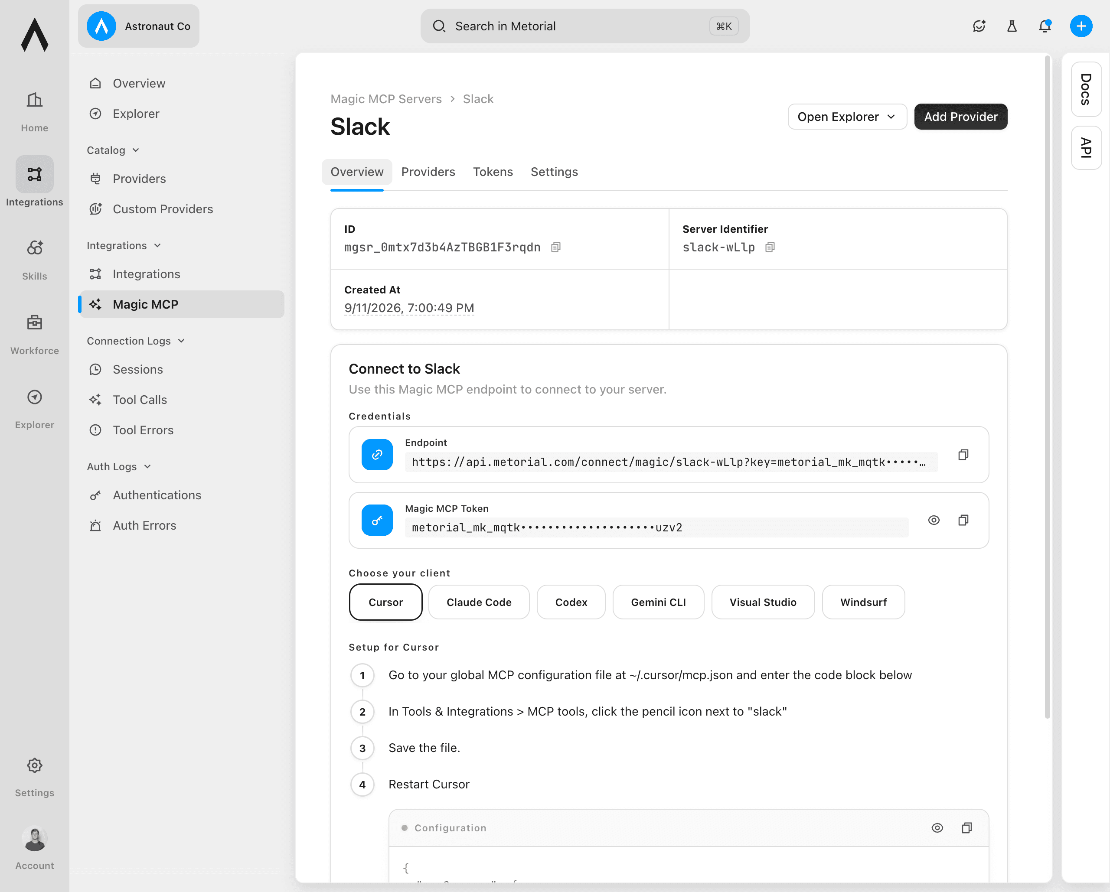Collapse the Connection Logs section
This screenshot has height=892, width=1110.
(x=136, y=341)
